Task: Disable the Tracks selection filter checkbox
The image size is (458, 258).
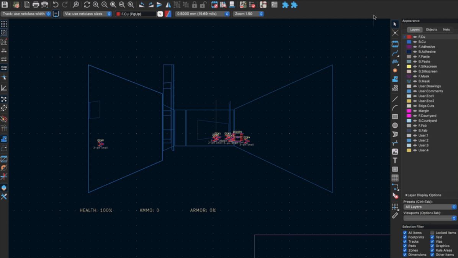Action: (405, 242)
